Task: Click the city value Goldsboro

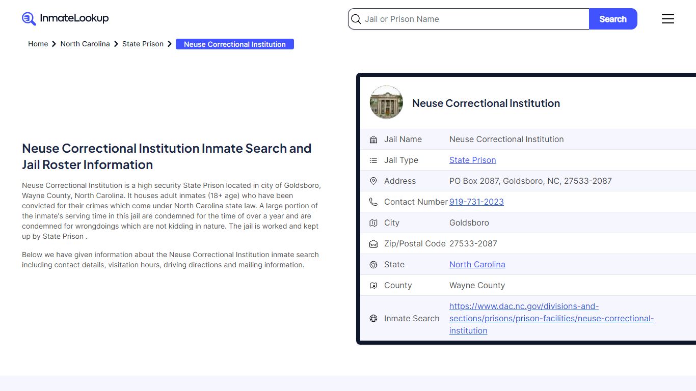Action: [469, 222]
